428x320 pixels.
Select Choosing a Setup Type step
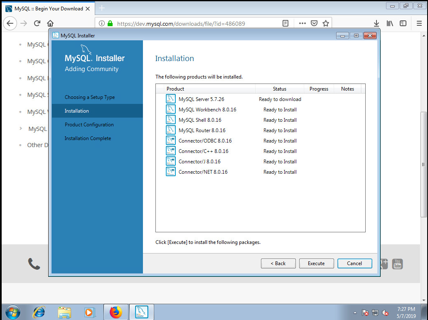click(89, 97)
